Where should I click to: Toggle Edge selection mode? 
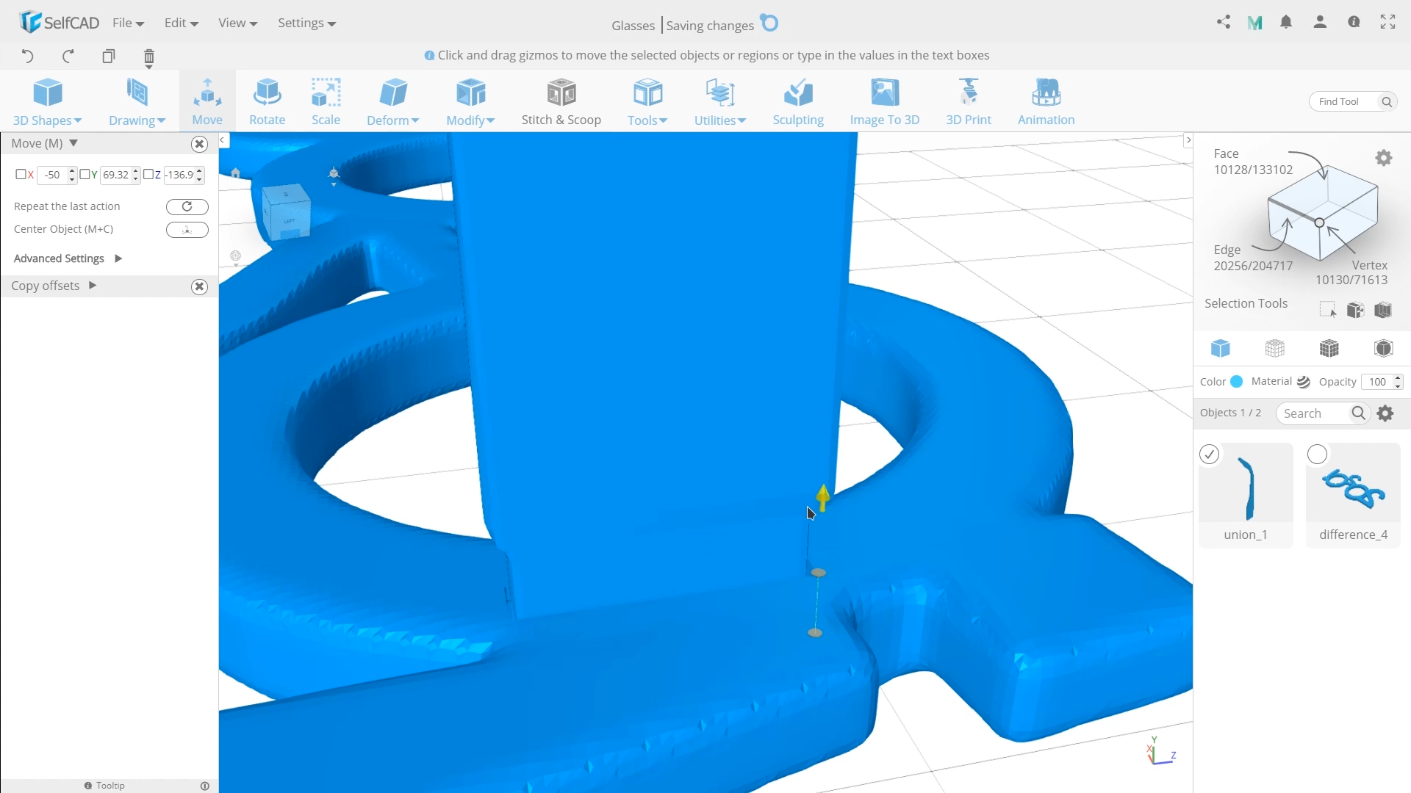pyautogui.click(x=1253, y=258)
